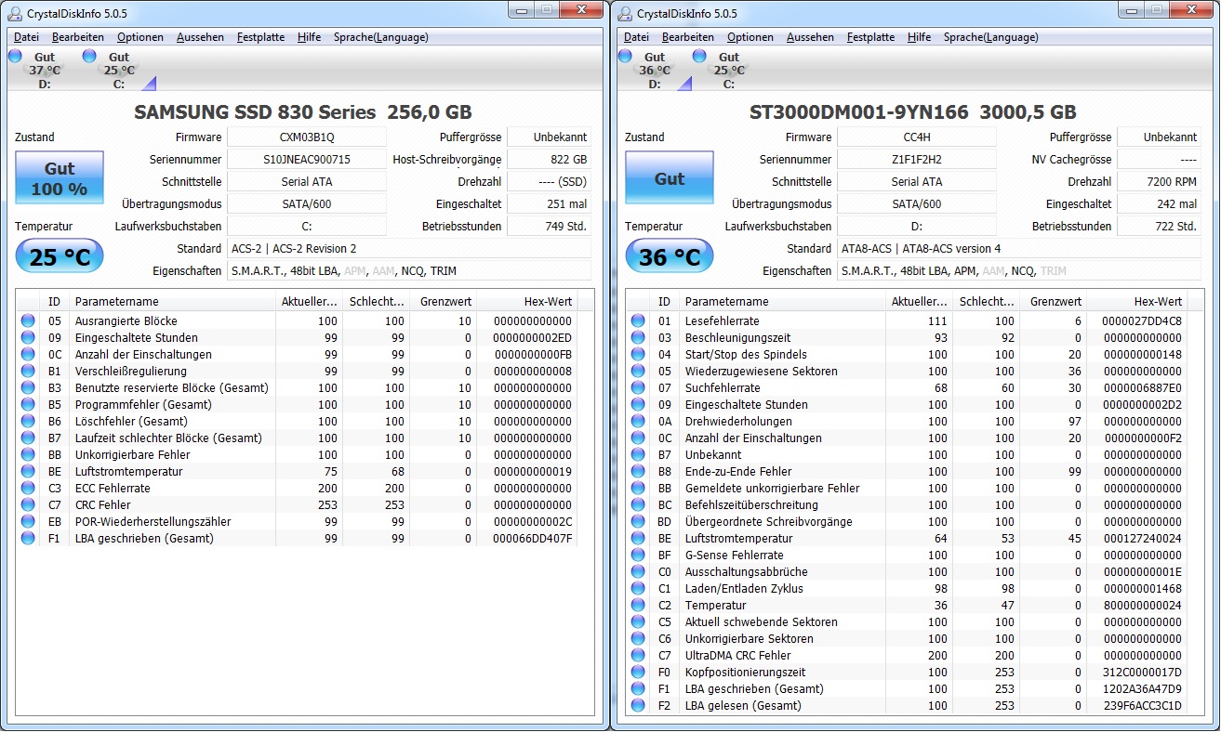The image size is (1221, 732).
Task: Click the 36 °C temperature button
Action: 670,257
